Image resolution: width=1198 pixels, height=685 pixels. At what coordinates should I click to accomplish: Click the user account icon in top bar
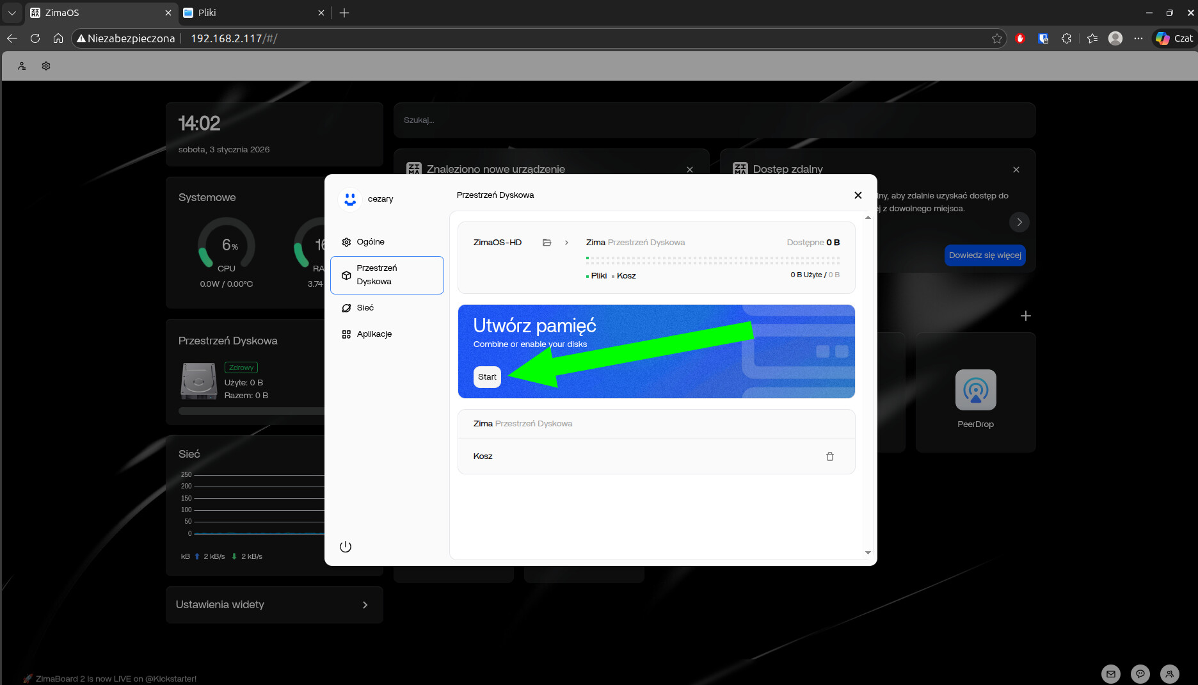click(x=22, y=66)
